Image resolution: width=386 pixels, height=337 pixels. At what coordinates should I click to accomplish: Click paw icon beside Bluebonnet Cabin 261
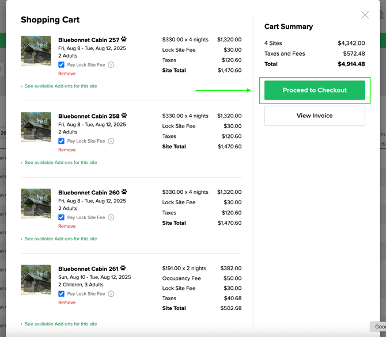[x=123, y=268]
